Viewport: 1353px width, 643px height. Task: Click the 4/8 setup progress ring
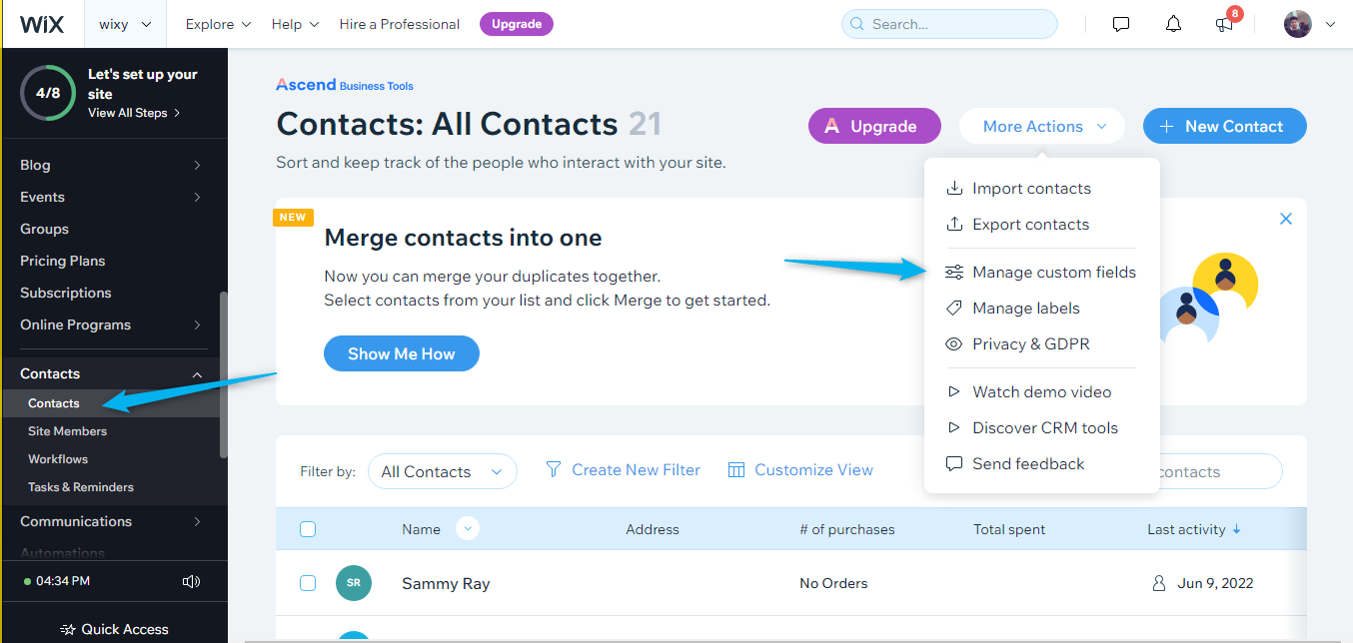[47, 93]
